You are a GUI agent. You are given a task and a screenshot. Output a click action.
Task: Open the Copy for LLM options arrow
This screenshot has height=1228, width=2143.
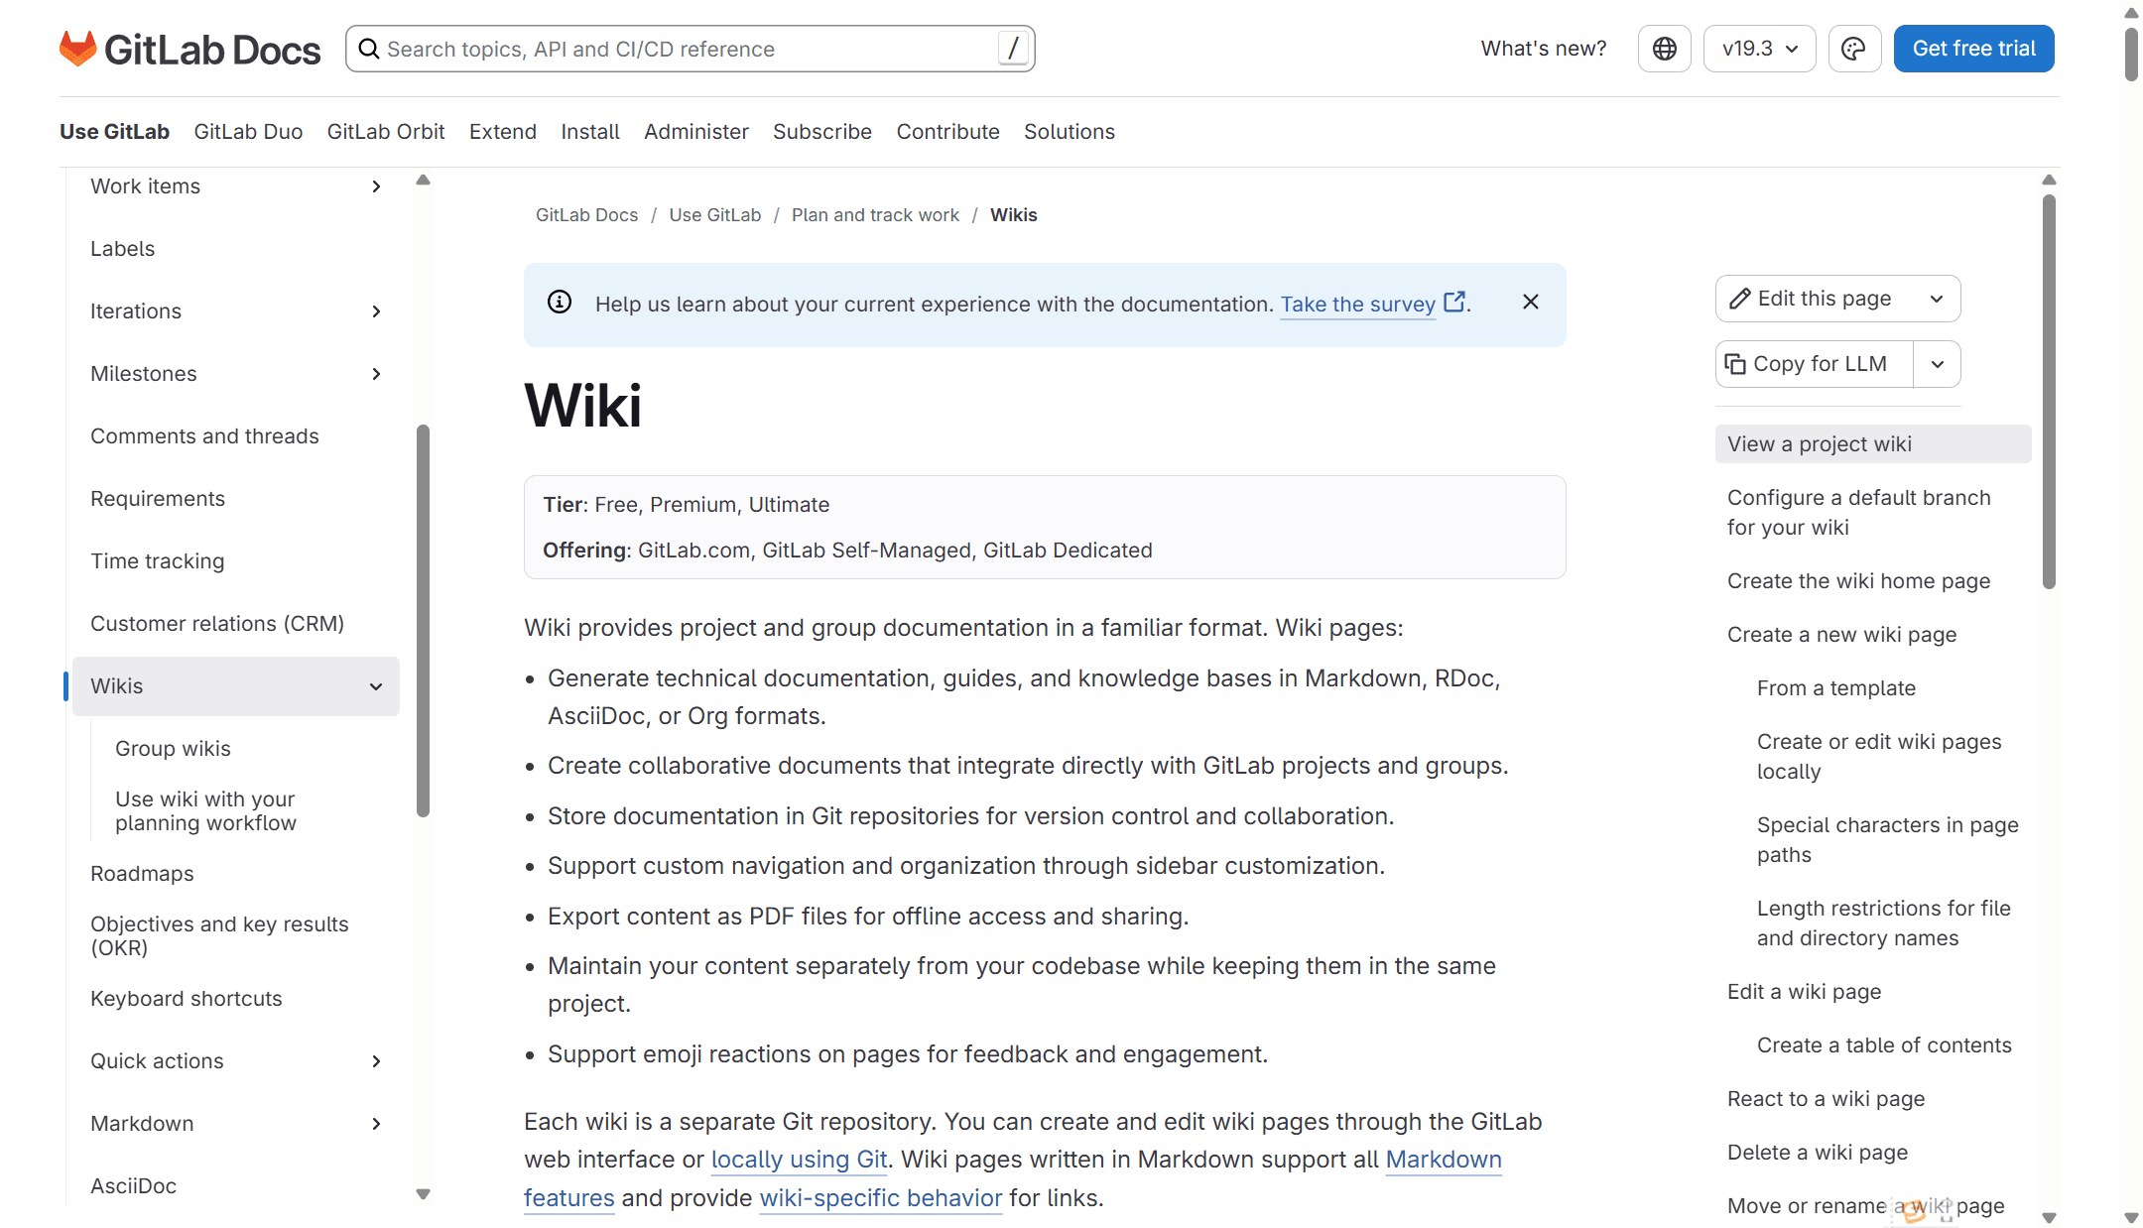1937,364
